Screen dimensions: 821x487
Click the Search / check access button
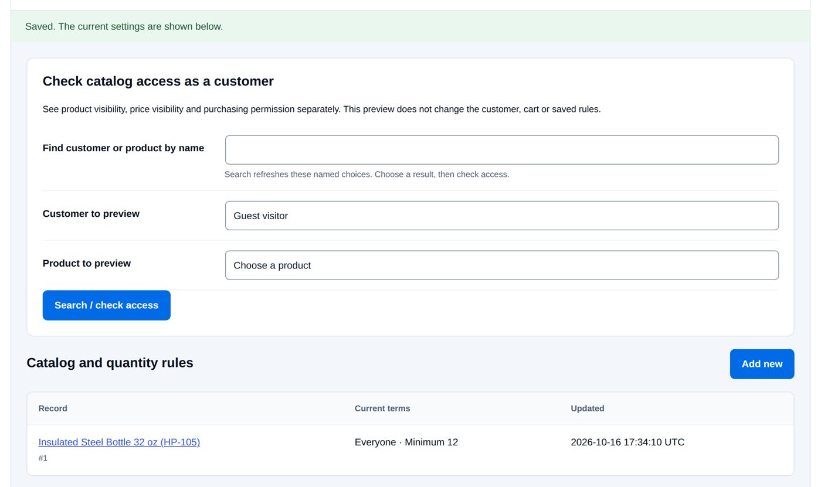pos(107,305)
